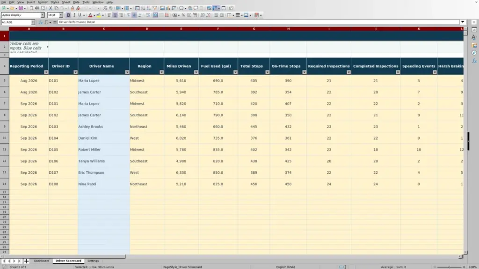479x269 pixels.
Task: Open the File menu
Action: point(4,2)
